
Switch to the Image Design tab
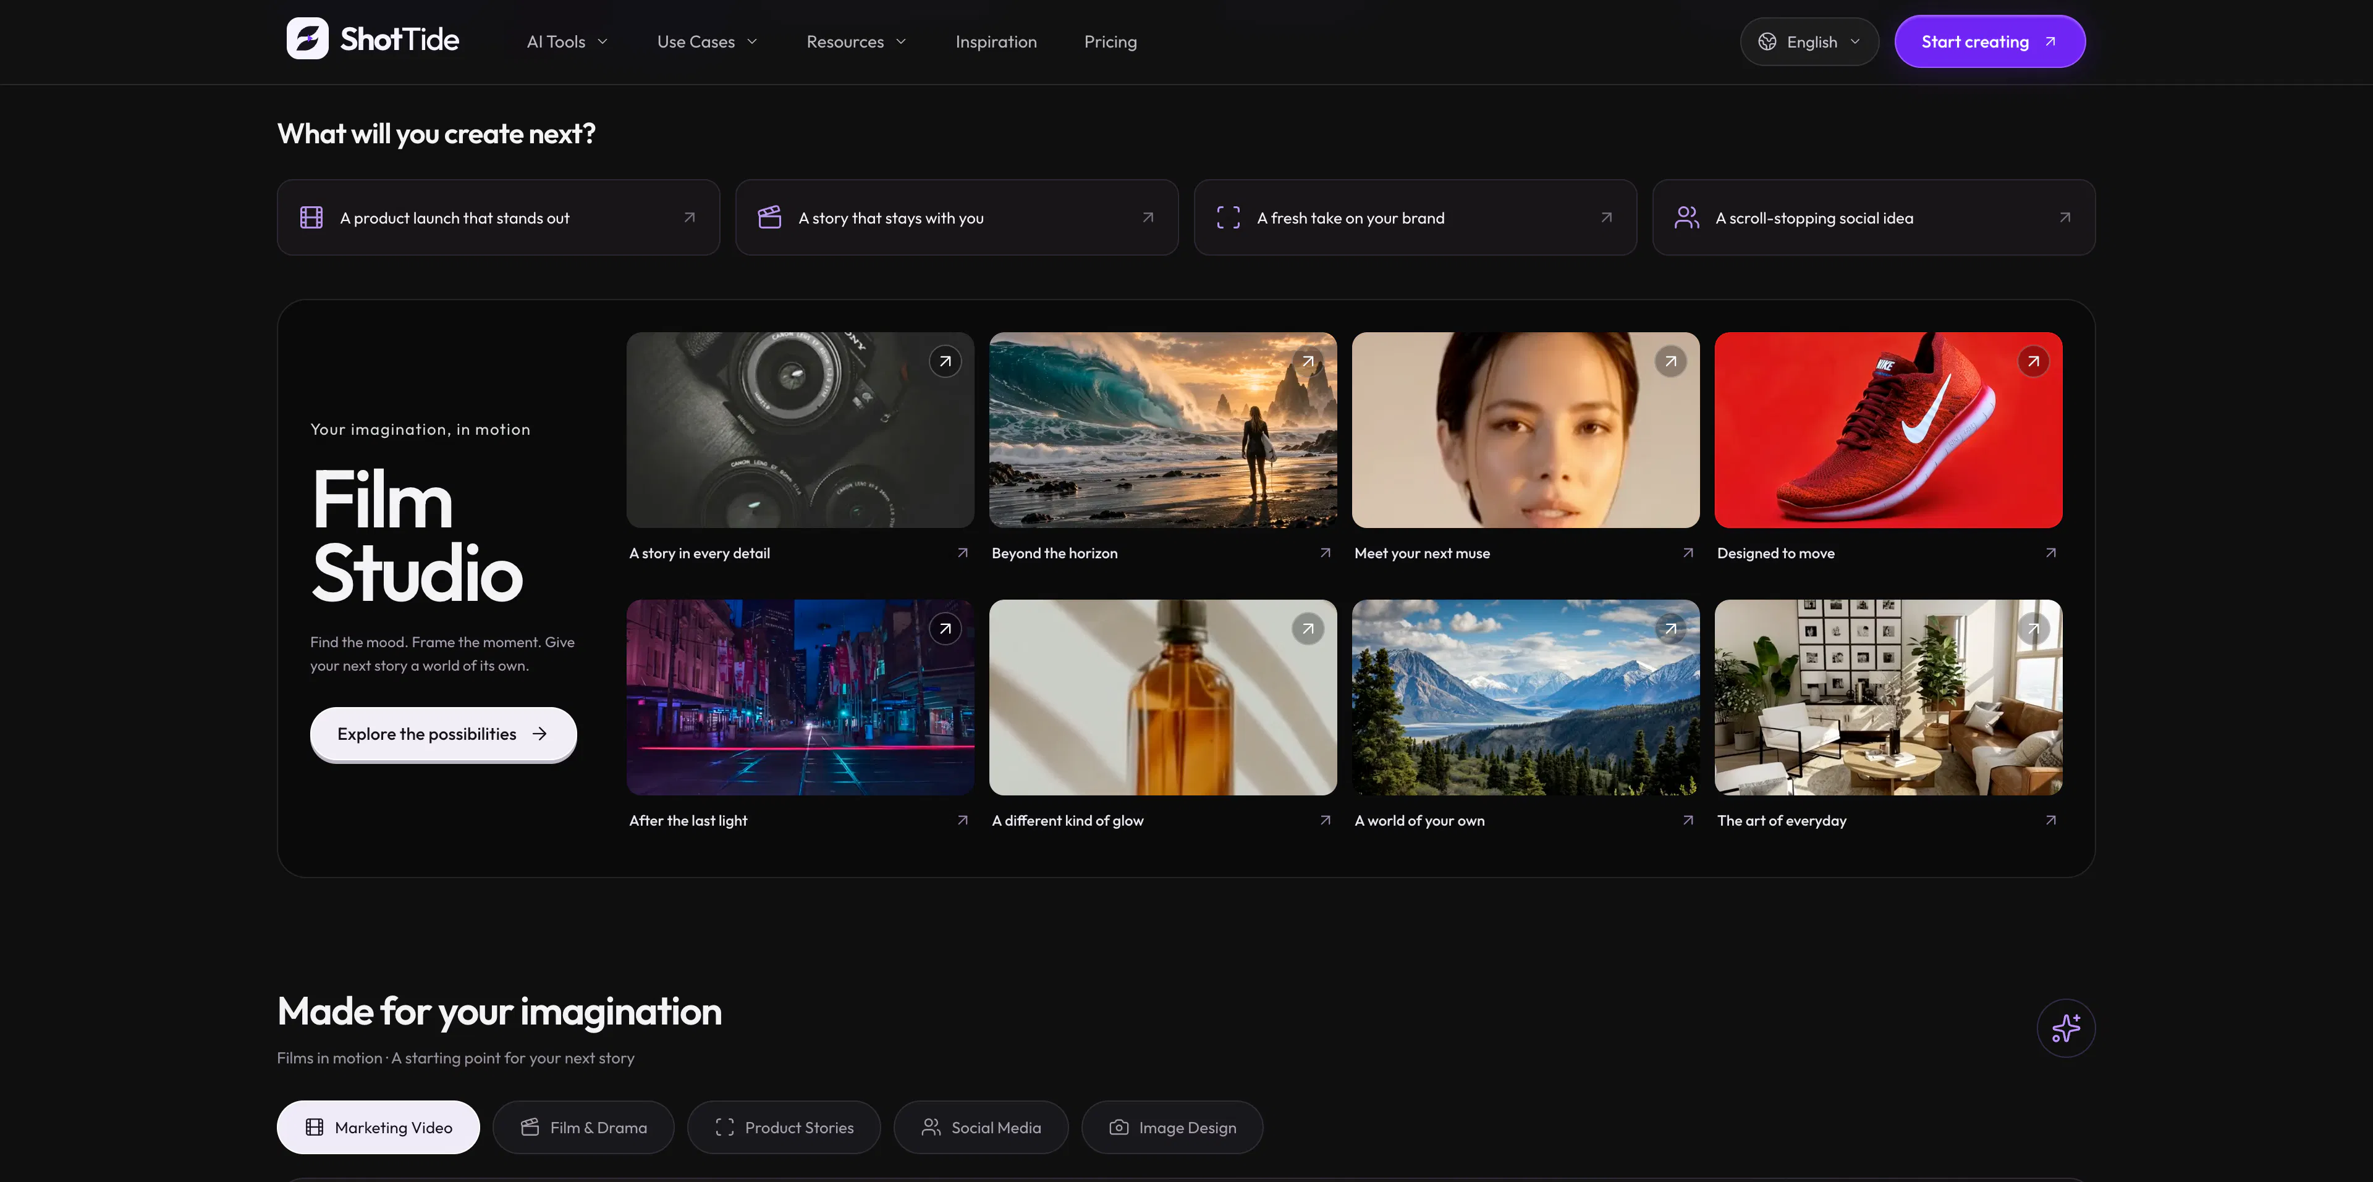[x=1172, y=1127]
